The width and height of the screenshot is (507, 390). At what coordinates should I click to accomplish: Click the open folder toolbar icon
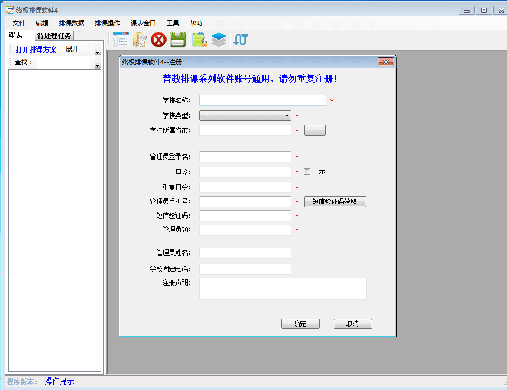(140, 40)
